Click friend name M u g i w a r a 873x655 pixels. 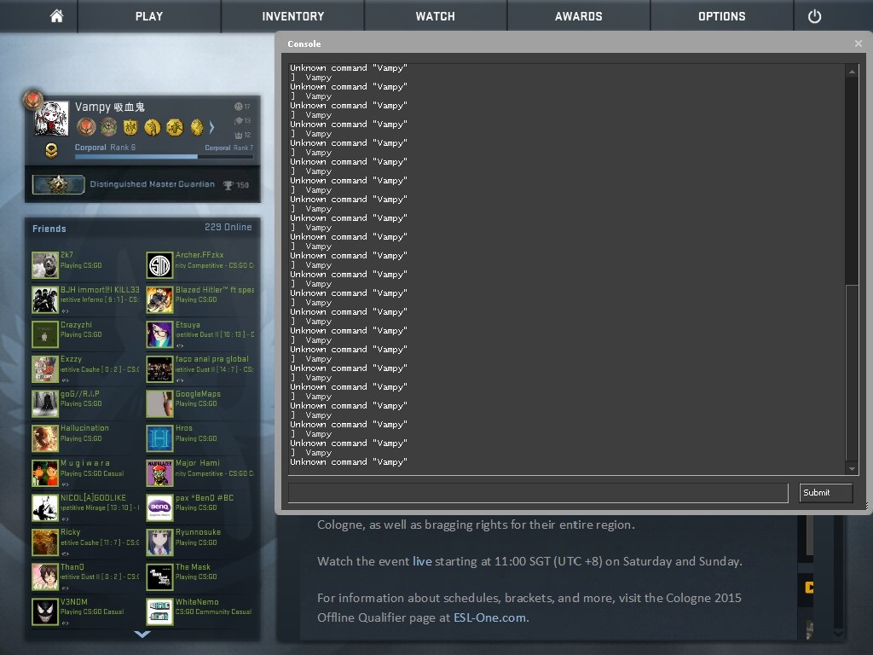coord(85,463)
